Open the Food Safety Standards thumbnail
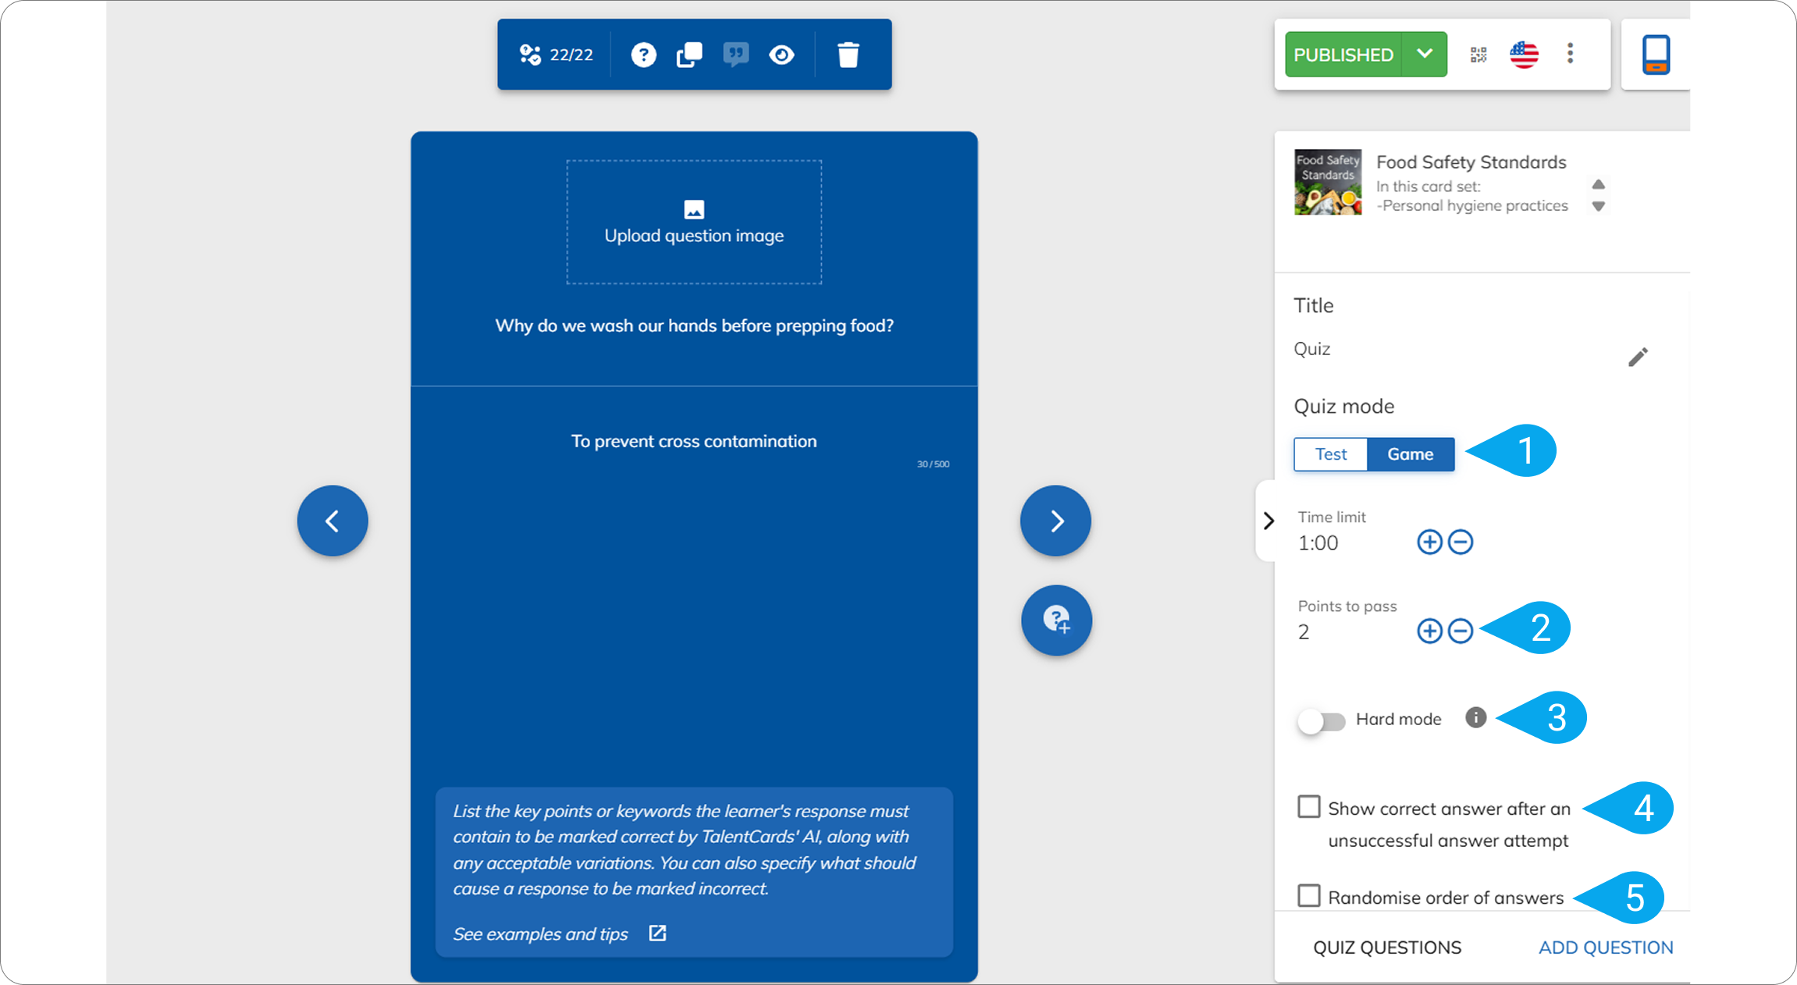1797x985 pixels. pyautogui.click(x=1328, y=182)
